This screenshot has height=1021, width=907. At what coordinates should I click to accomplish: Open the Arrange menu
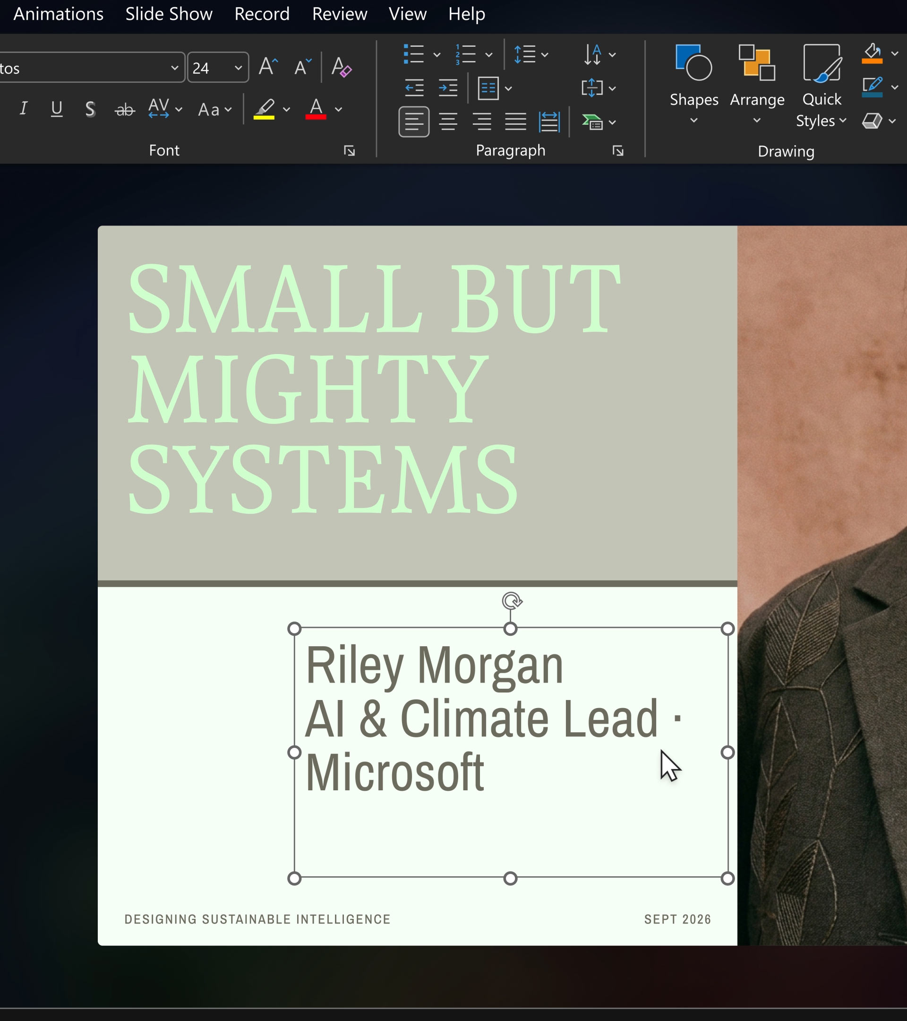[757, 84]
